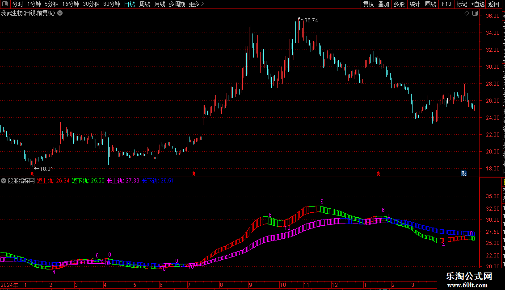The width and height of the screenshot is (505, 290).
Task: Open the F10 company info
Action: pyautogui.click(x=446, y=4)
